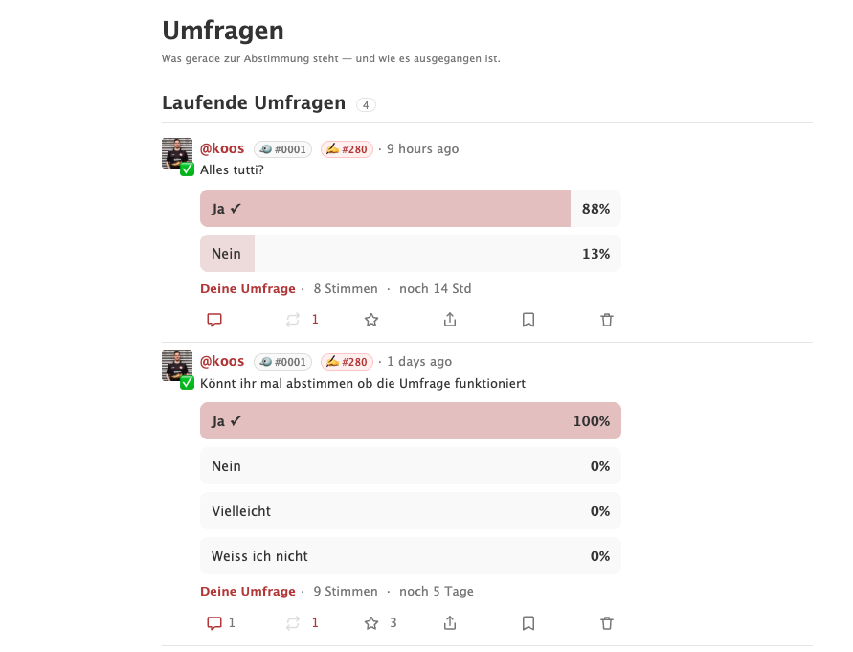Viewport: 853px width, 652px height.
Task: Star the 'Alles tutti?' poll
Action: 371,320
